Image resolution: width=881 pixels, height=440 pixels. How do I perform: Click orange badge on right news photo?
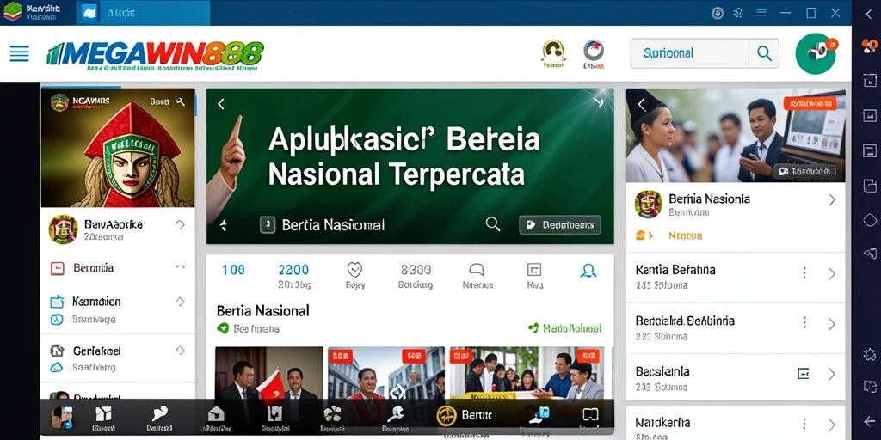pos(810,103)
